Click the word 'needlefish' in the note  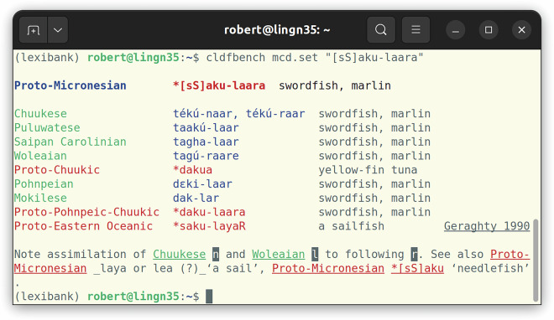tap(490, 268)
